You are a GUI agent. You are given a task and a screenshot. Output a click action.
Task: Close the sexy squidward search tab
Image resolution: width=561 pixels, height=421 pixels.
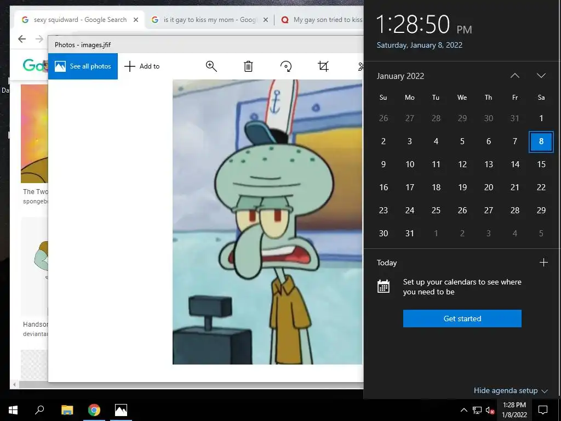(x=136, y=20)
